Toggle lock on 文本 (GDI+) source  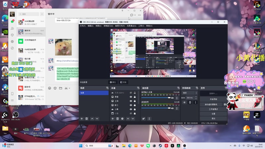(x=135, y=93)
